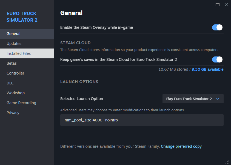The image size is (231, 165).
Task: Open the Installed Files section
Action: point(19,53)
